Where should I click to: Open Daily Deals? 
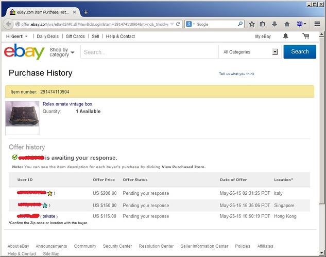47,36
